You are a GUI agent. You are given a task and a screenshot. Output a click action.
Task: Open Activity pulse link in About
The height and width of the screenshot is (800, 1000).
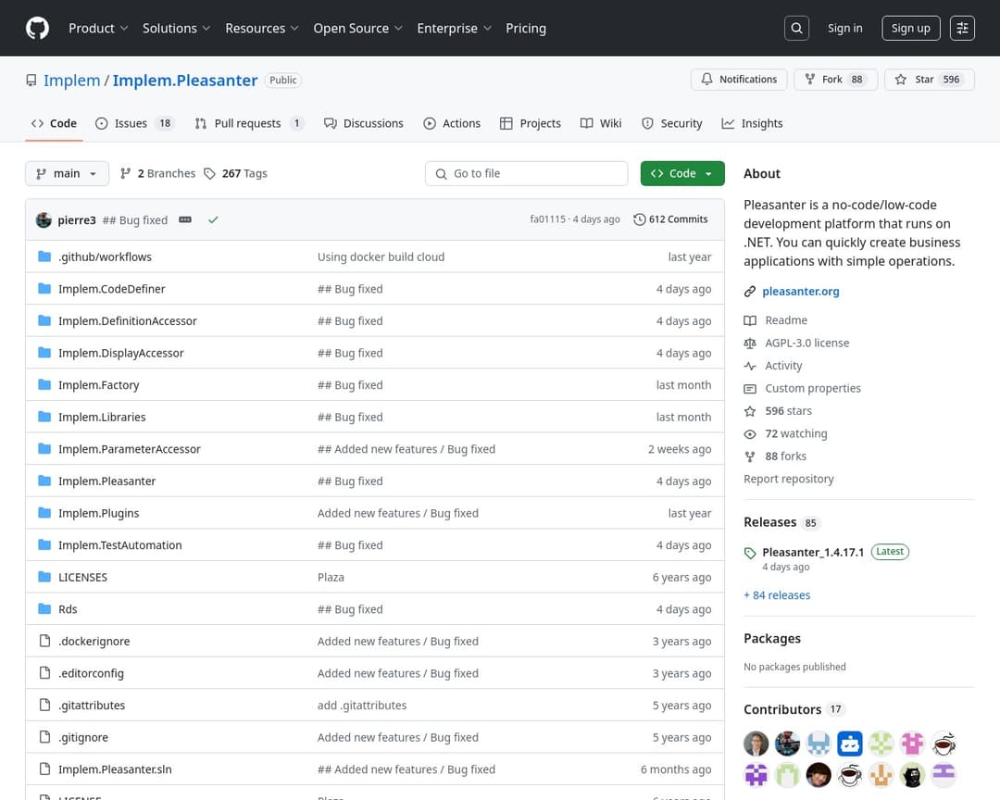pos(773,366)
